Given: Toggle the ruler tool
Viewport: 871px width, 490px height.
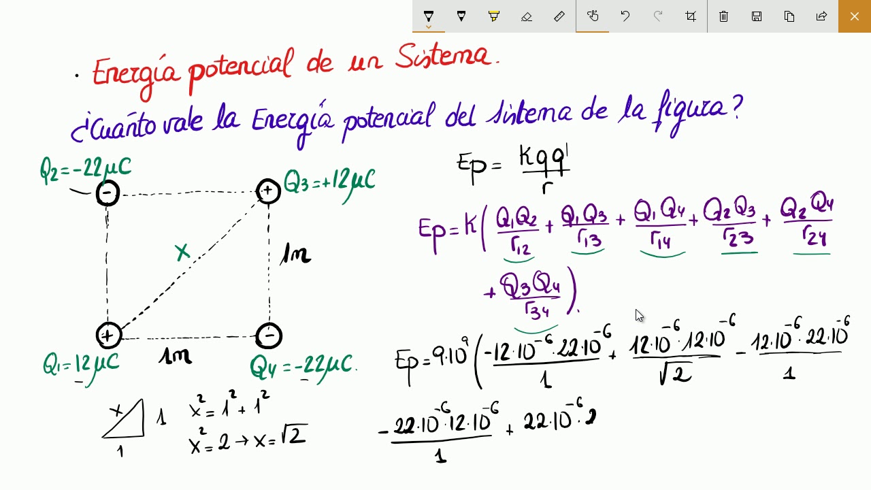Looking at the screenshot, I should pos(559,16).
